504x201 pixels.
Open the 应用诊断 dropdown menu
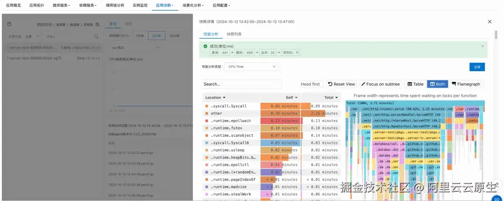click(165, 6)
